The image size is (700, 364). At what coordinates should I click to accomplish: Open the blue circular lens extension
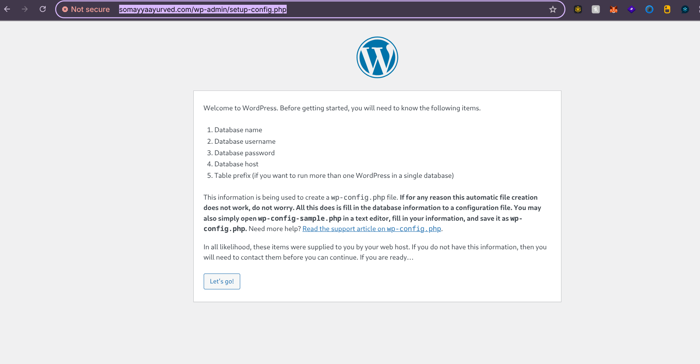[649, 9]
